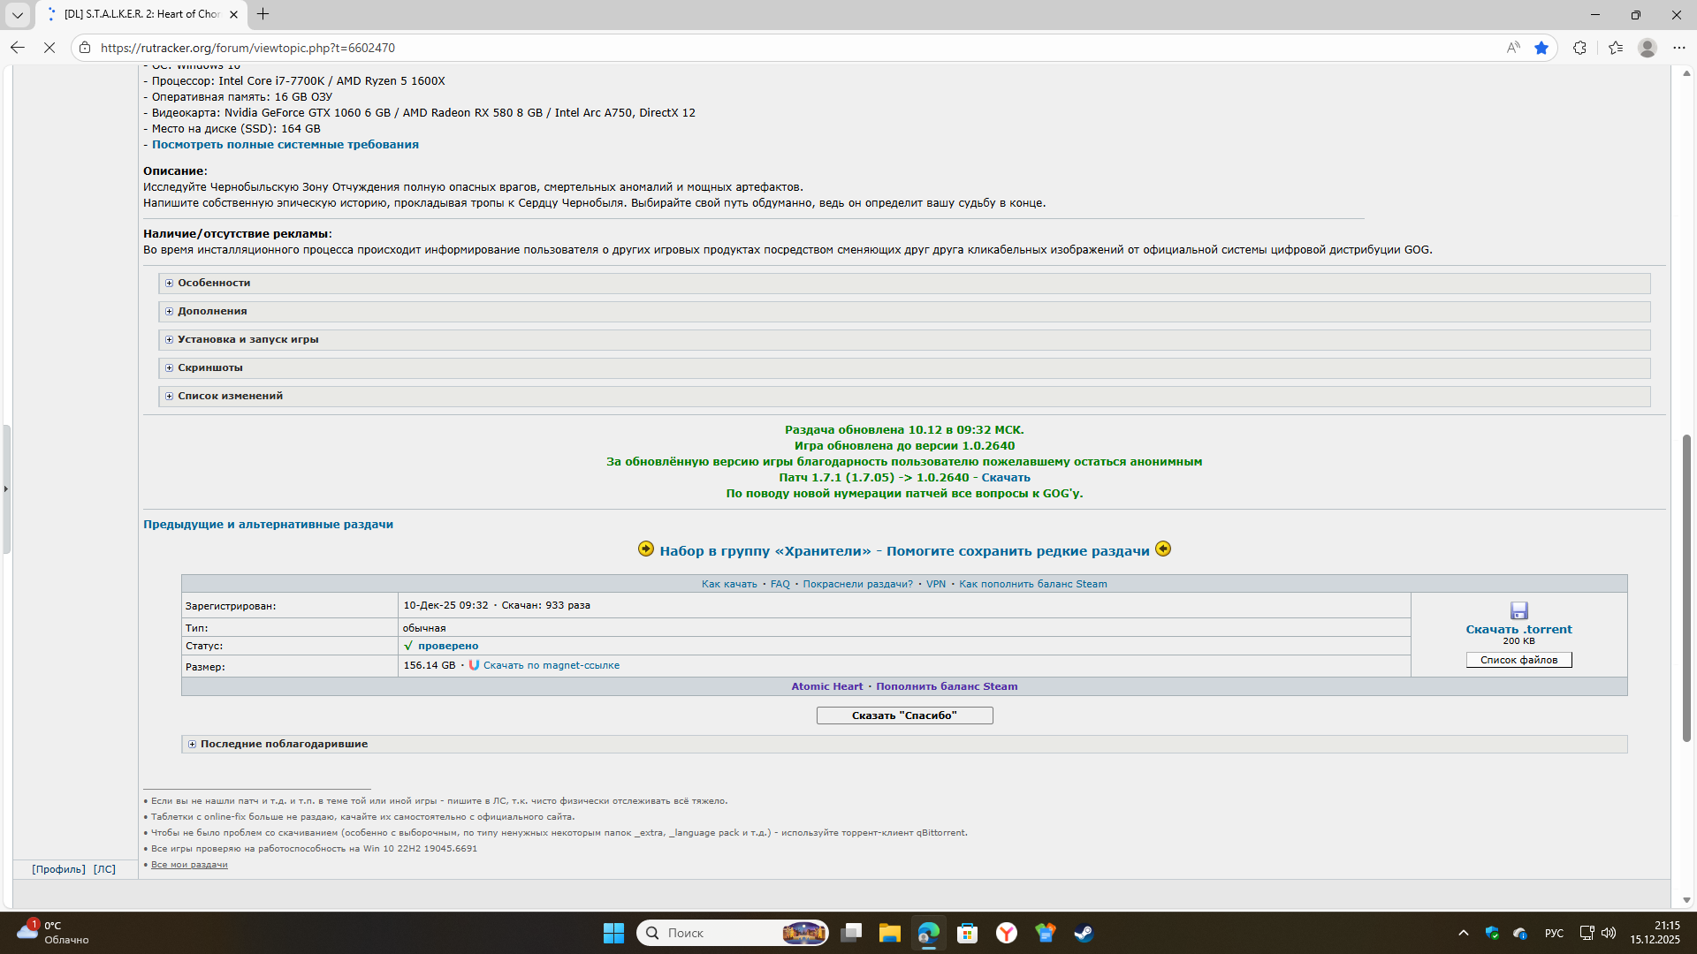Expand the Особенности spoiler section
This screenshot has height=954, width=1697.
click(x=213, y=283)
